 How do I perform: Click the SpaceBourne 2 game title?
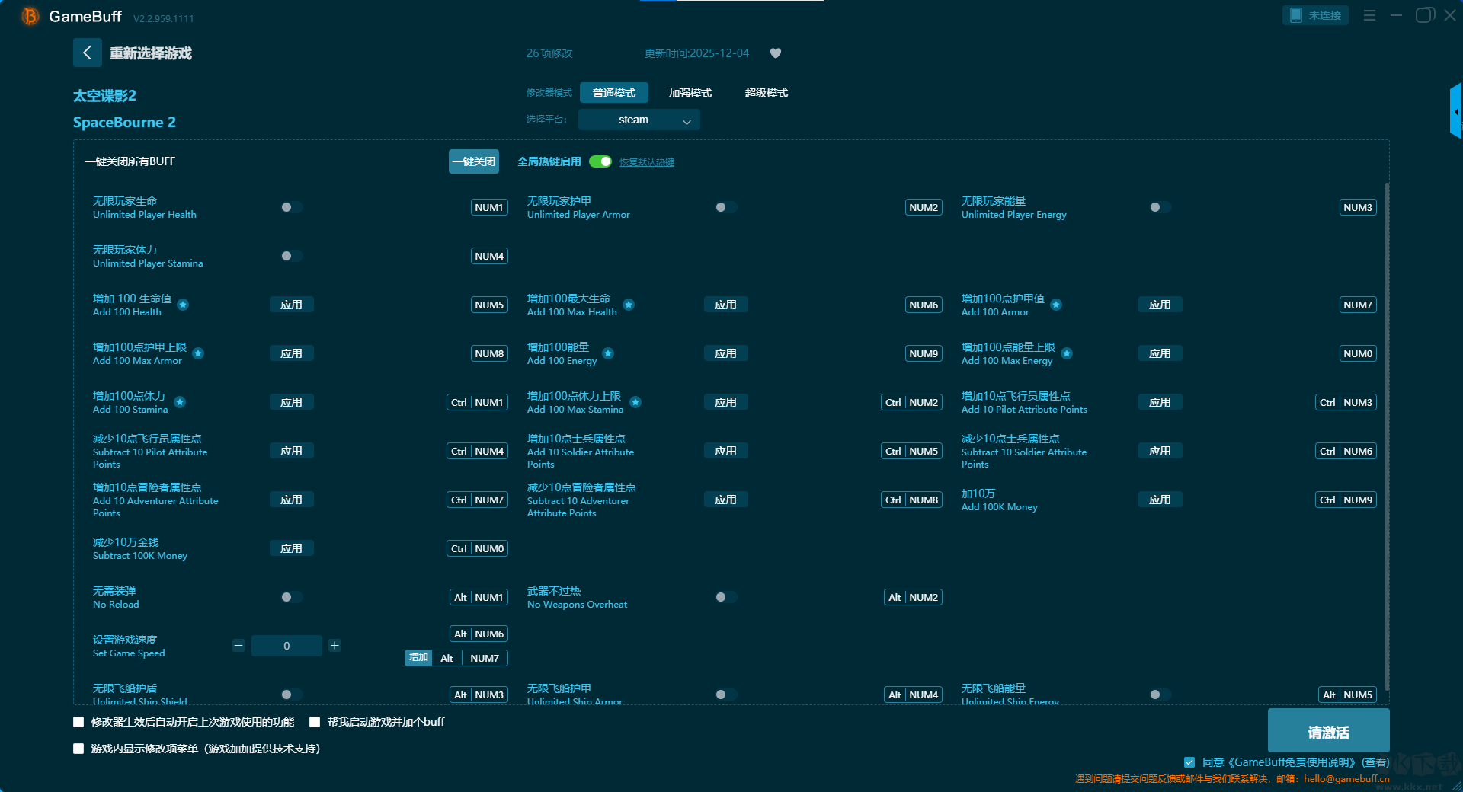click(x=124, y=122)
